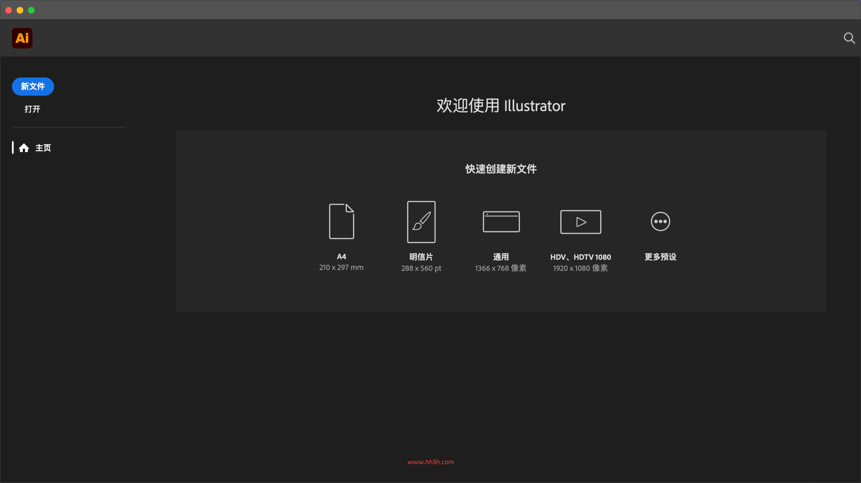Choose the 明信片 postcard brush preset icon
Screen dimensions: 861x483
tap(421, 222)
